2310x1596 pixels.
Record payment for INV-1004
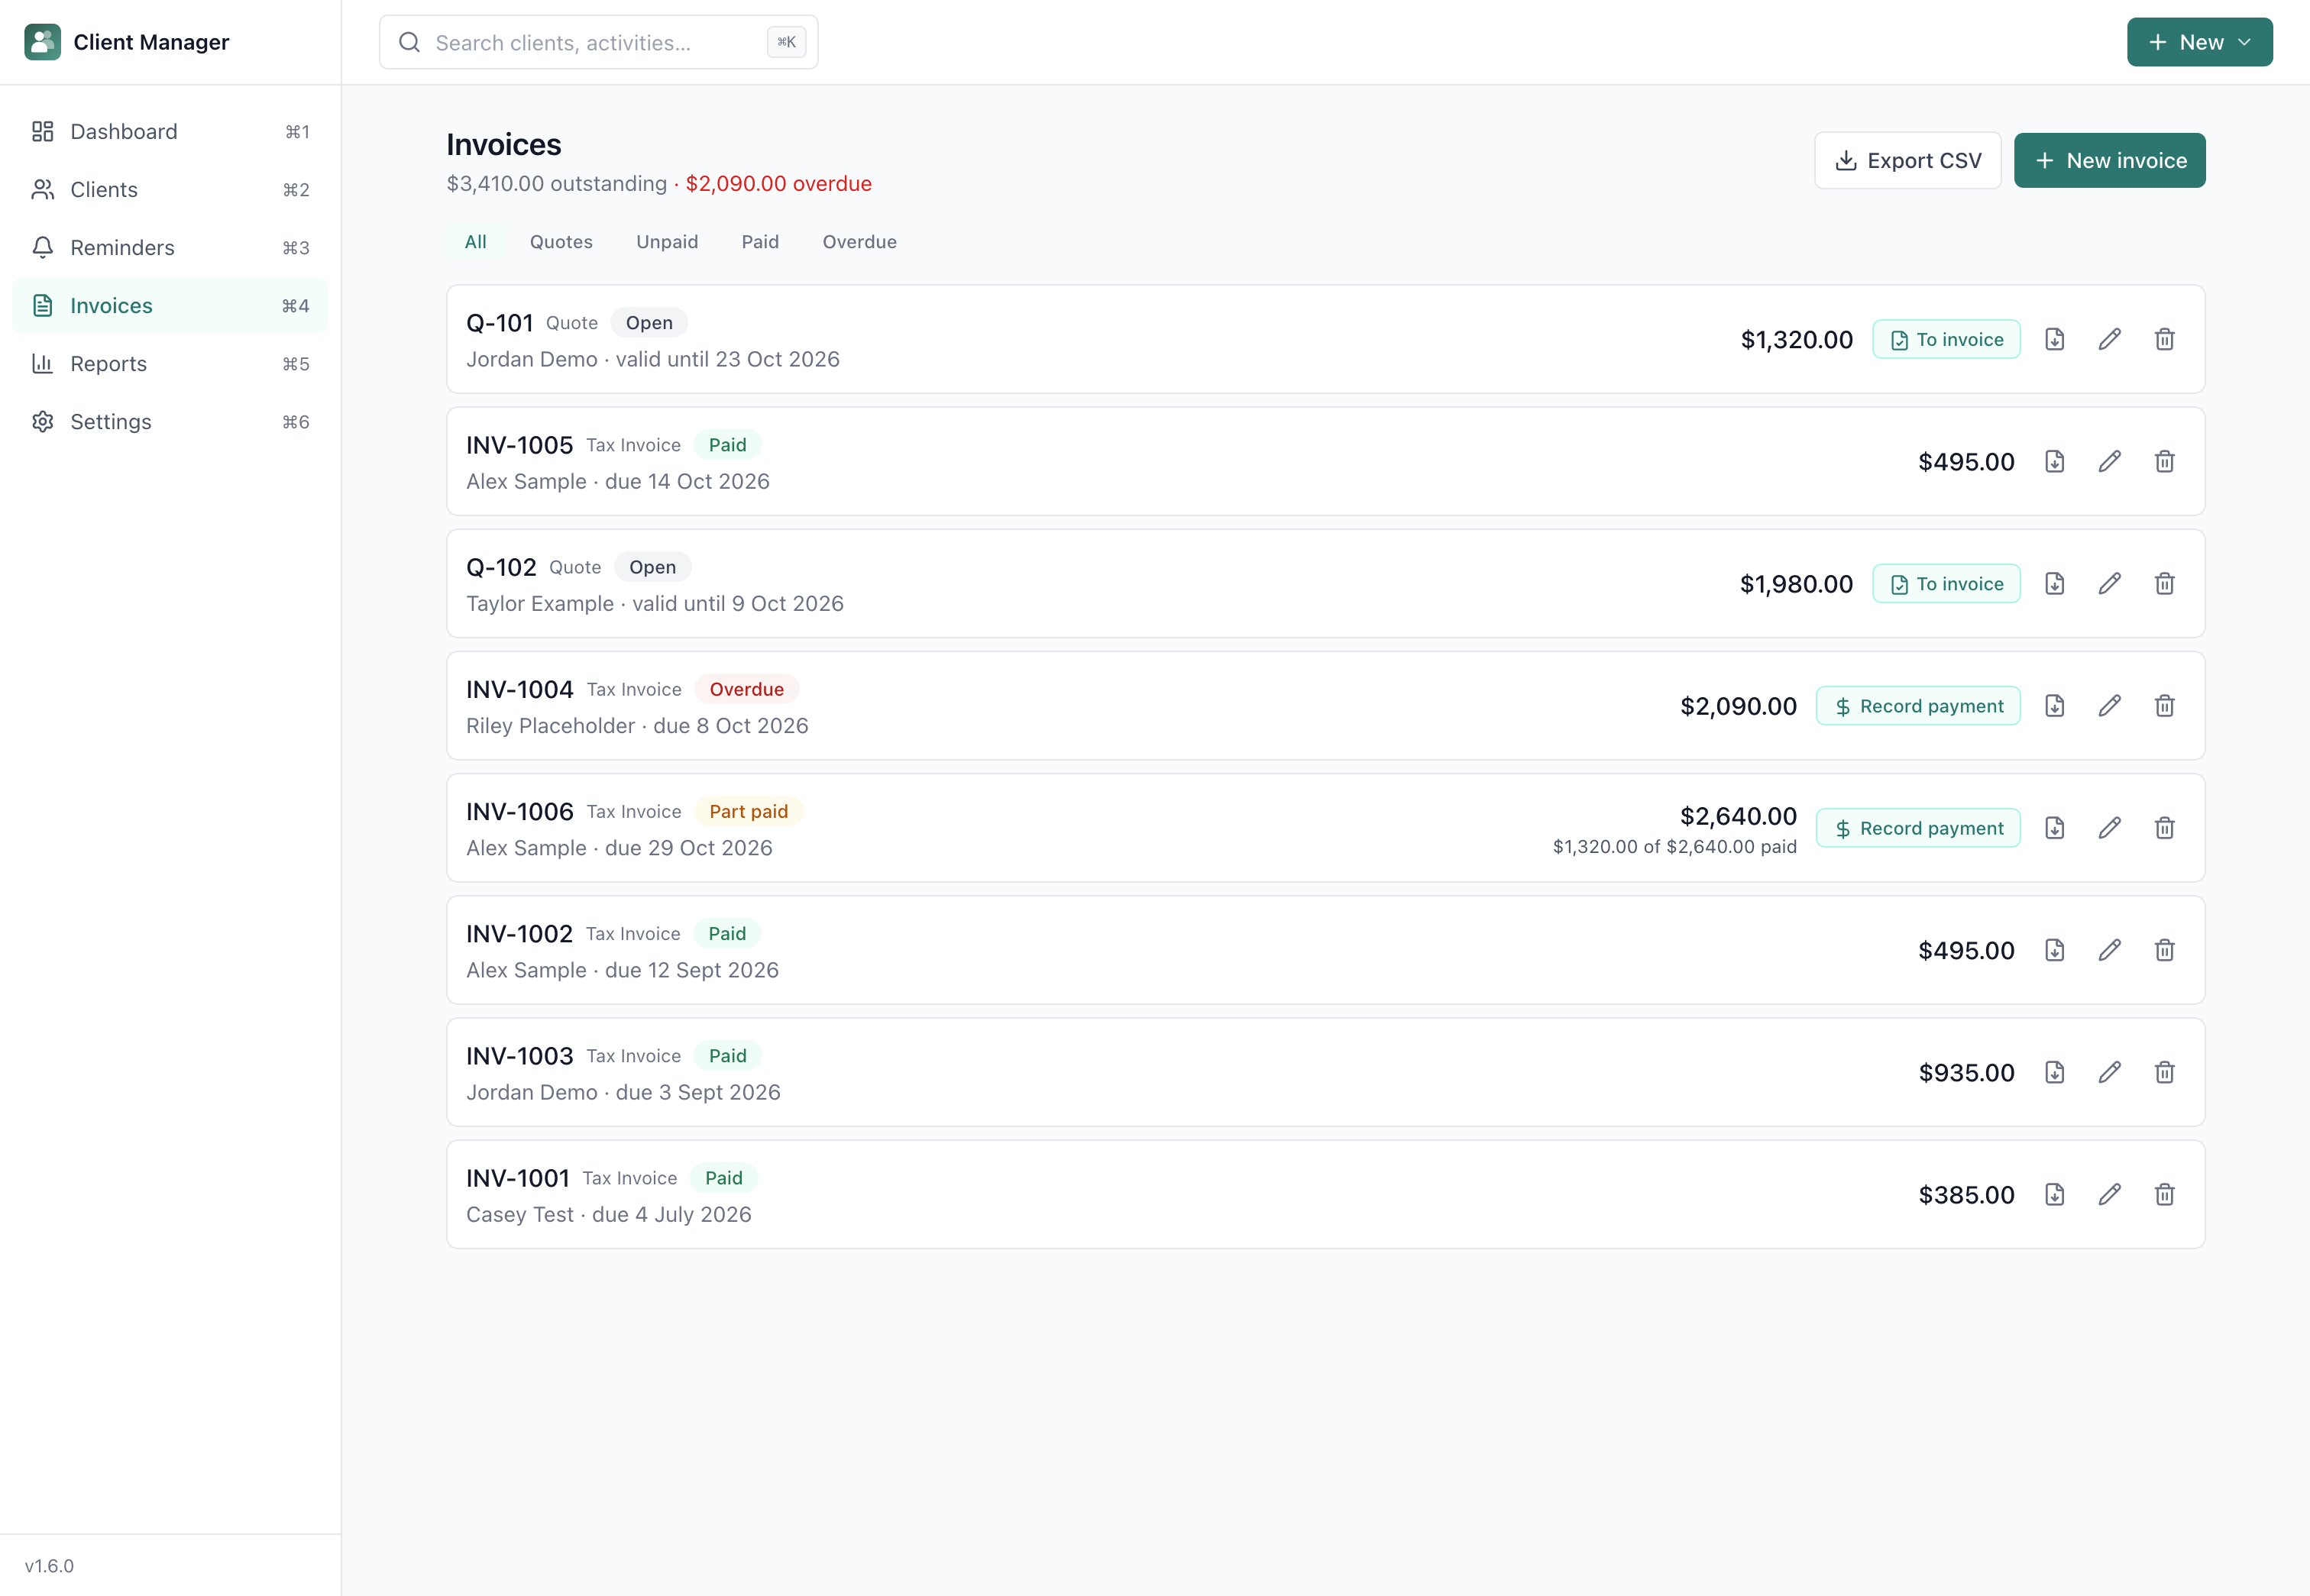pos(1918,706)
